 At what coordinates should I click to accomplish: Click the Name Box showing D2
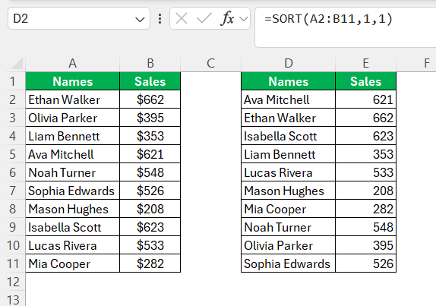click(79, 19)
